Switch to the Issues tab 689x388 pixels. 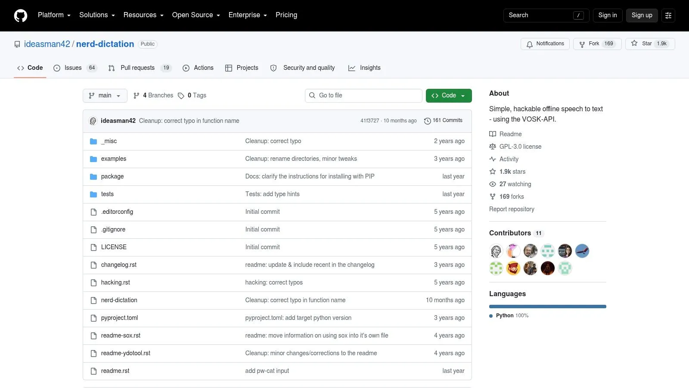(75, 68)
